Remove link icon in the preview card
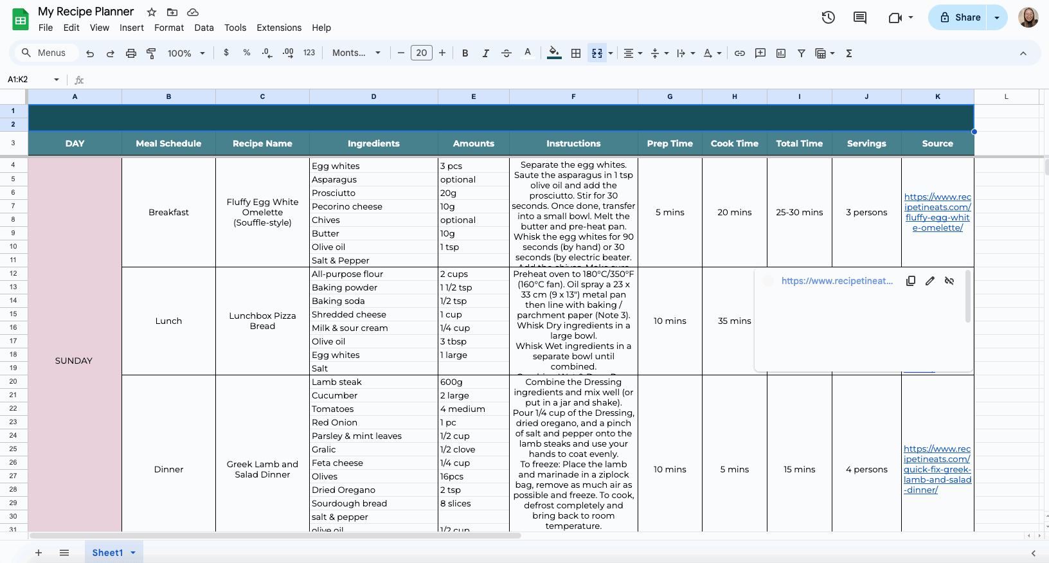The image size is (1049, 563). (x=949, y=281)
